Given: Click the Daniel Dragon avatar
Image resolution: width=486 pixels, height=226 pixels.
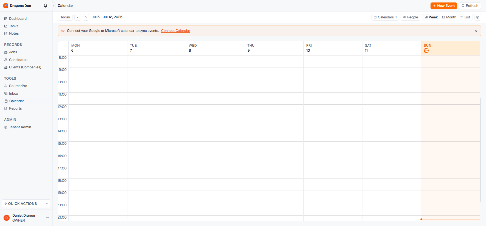Looking at the screenshot, I should pyautogui.click(x=7, y=218).
